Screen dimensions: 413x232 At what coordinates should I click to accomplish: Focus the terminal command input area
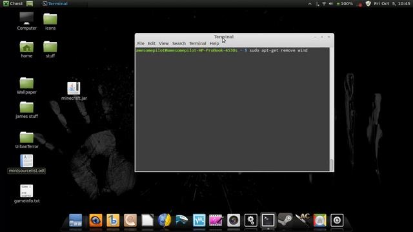tap(232, 109)
